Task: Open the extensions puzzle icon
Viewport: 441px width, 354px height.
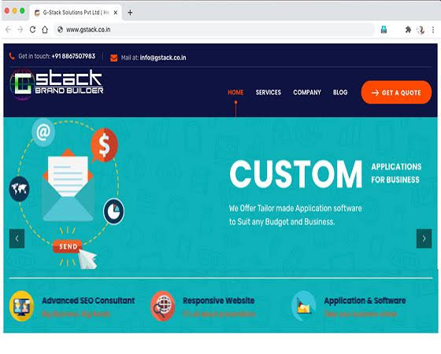Action: point(408,30)
